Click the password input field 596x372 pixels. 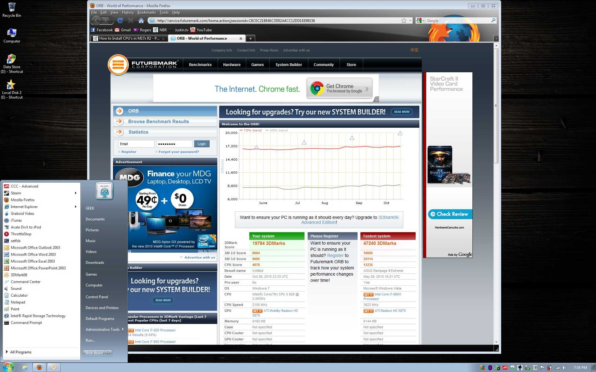pyautogui.click(x=174, y=144)
